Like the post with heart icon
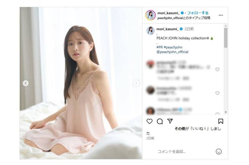 [149, 121]
